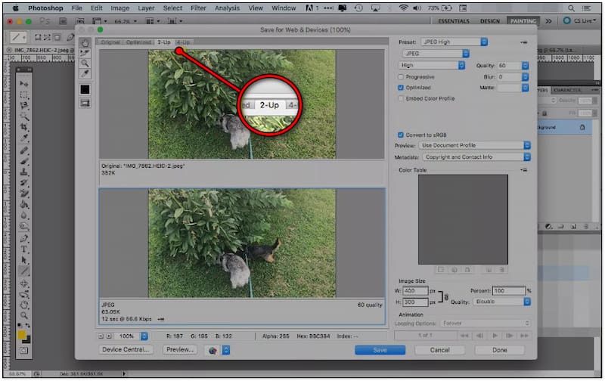
Task: Select the Clone Stamp tool in the toolbox
Action: pyautogui.click(x=24, y=172)
